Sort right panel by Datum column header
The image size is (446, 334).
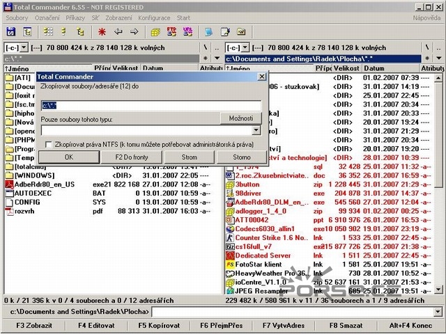[x=391, y=68]
